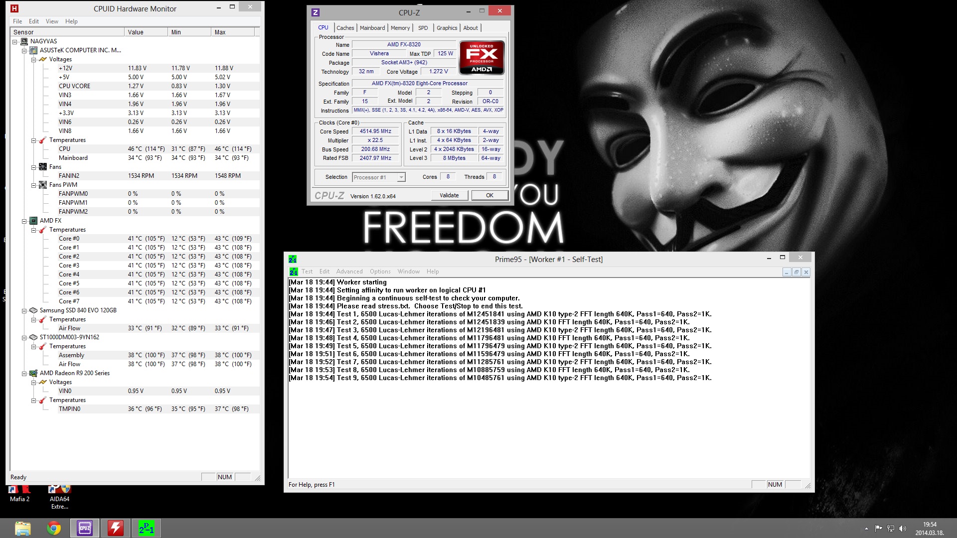This screenshot has width=957, height=538.
Task: Open the AIDA64 Extreme desktop shortcut
Action: (59, 497)
